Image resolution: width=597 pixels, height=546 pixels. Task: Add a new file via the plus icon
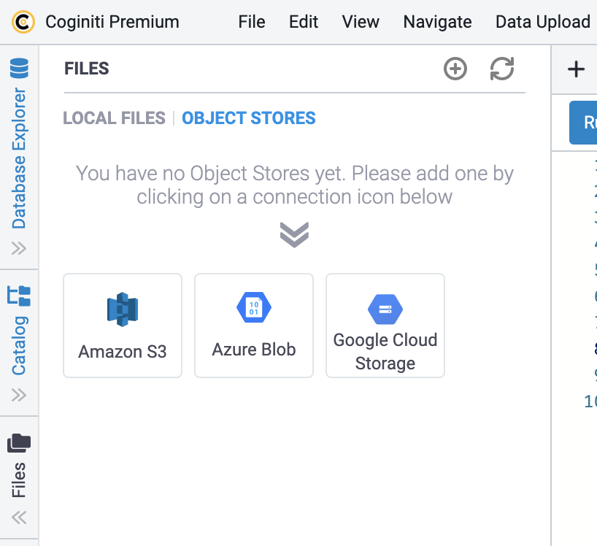[x=455, y=69]
